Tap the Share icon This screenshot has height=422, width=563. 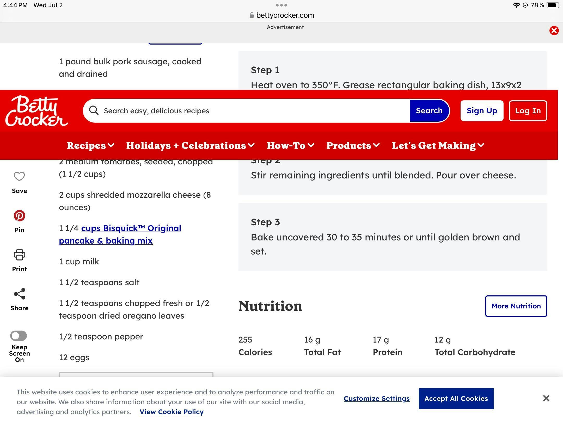(x=19, y=294)
